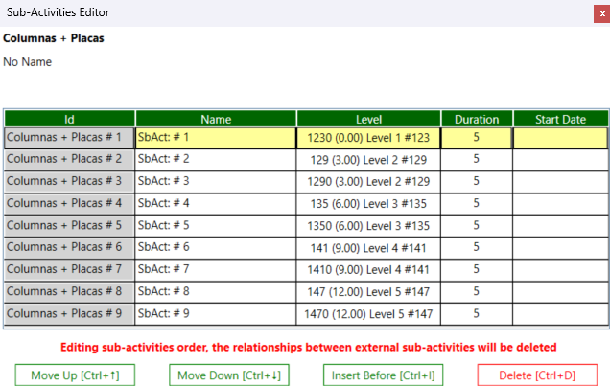This screenshot has height=386, width=610.
Task: Click the Move Up button
Action: [75, 375]
